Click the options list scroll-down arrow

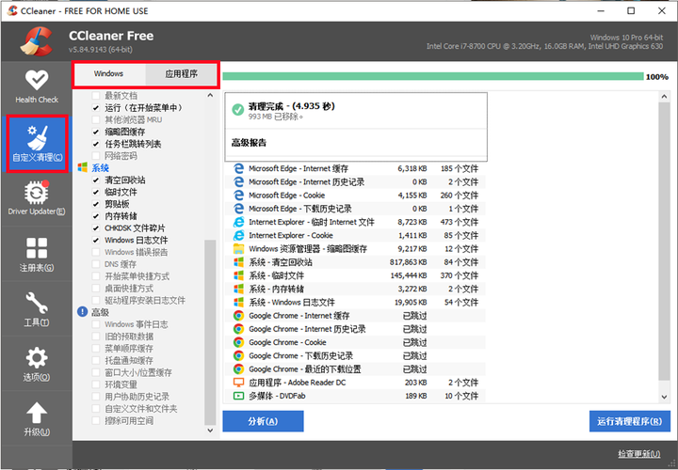[x=210, y=431]
